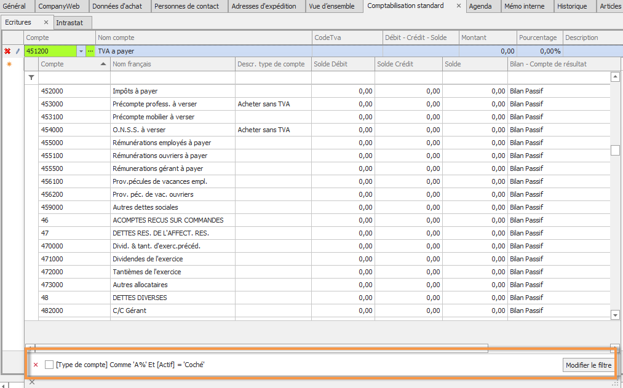Select account 453100 Précompte mobilier
Screen dimensions: 623x388
324,117
